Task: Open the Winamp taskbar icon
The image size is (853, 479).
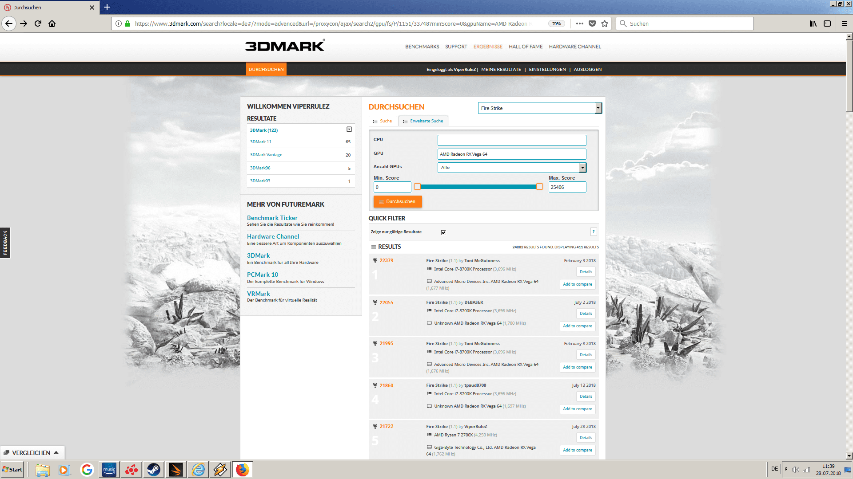Action: pyautogui.click(x=220, y=470)
